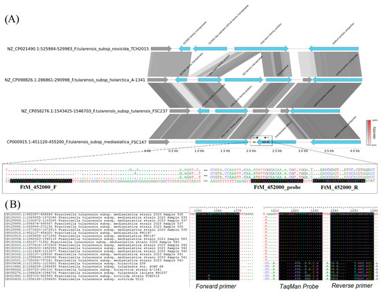Click the highlighted probe sequence in panel A
The image size is (381, 292).
(277, 181)
